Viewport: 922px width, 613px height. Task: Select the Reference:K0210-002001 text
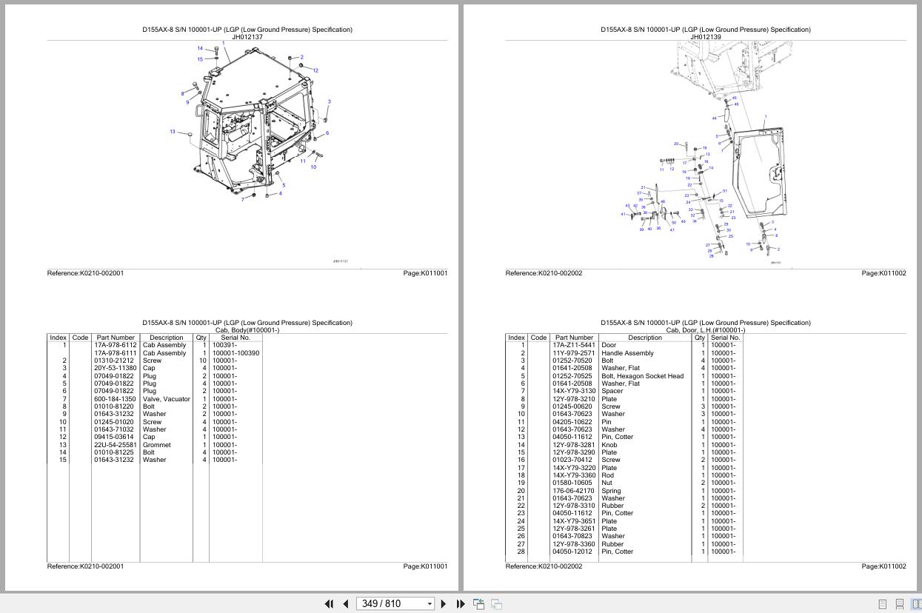point(85,273)
